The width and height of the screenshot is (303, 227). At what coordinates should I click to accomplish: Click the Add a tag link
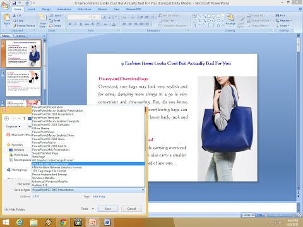pos(98,197)
